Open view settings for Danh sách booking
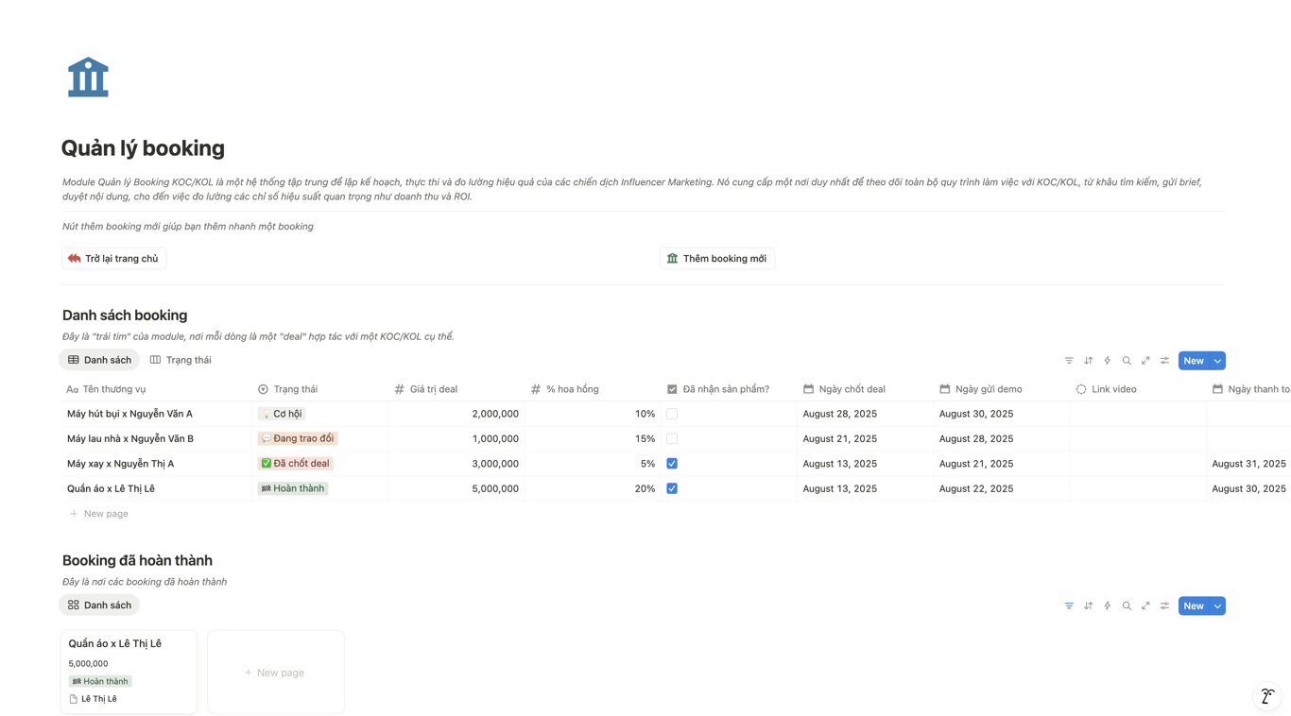Image resolution: width=1291 pixels, height=716 pixels. point(1164,361)
